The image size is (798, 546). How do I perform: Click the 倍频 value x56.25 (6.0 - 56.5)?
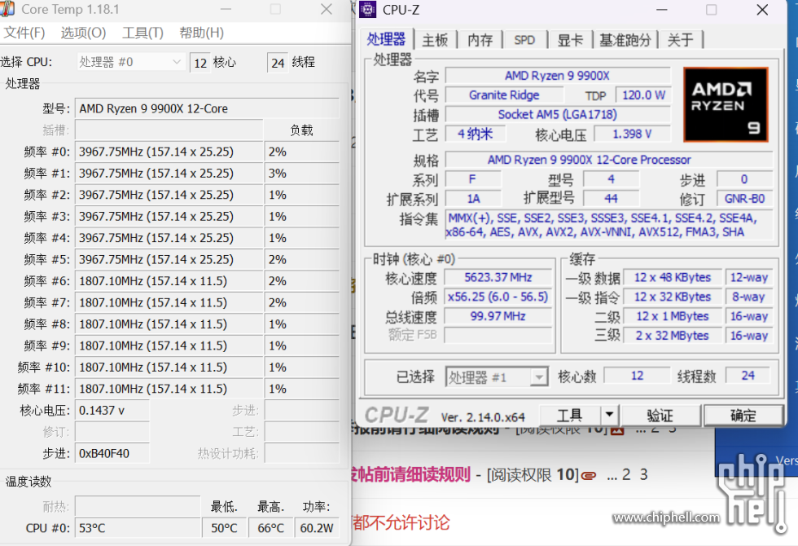[x=498, y=297]
